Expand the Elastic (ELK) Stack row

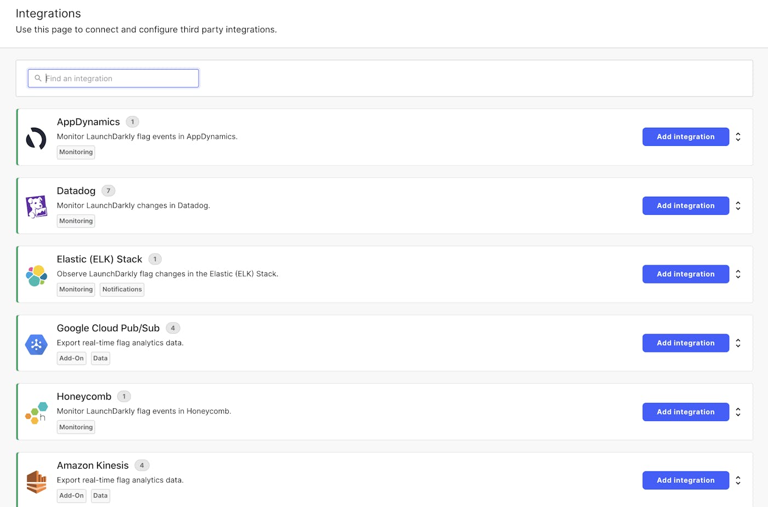738,274
